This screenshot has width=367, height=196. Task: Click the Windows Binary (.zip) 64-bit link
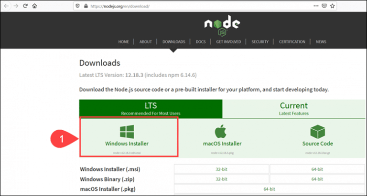point(317,179)
